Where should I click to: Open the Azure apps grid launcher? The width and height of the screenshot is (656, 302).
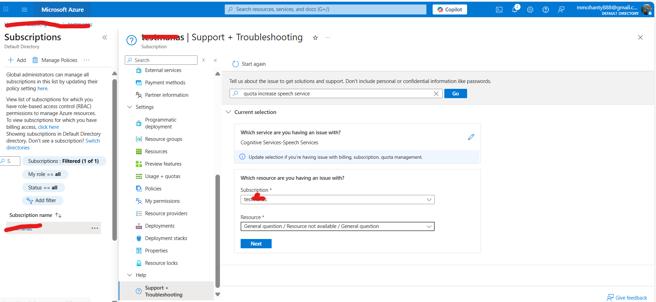[6, 9]
